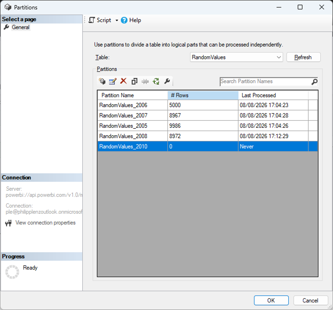
Task: Click the Never last processed cell
Action: [x=273, y=147]
